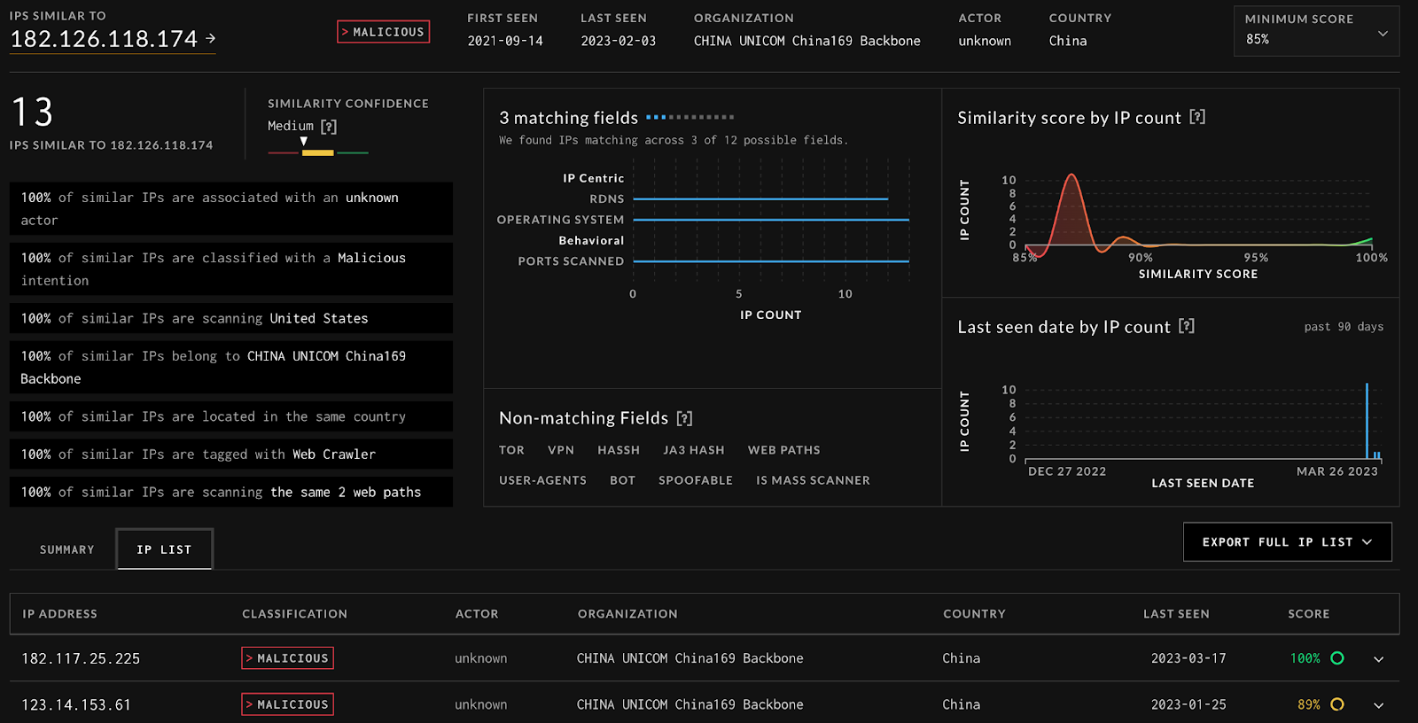
Task: Click the Similarity Confidence medium level indicator
Action: tap(317, 152)
